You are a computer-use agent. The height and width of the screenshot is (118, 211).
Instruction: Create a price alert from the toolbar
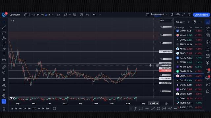pyautogui.click(x=81, y=15)
